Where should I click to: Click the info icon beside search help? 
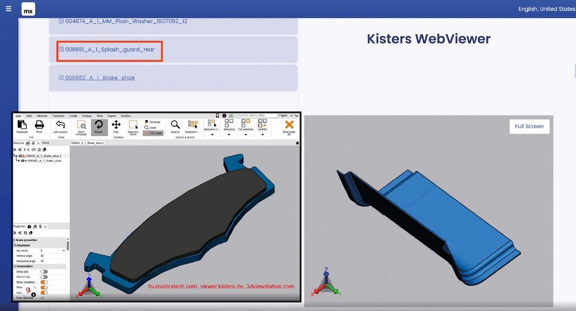[x=224, y=116]
